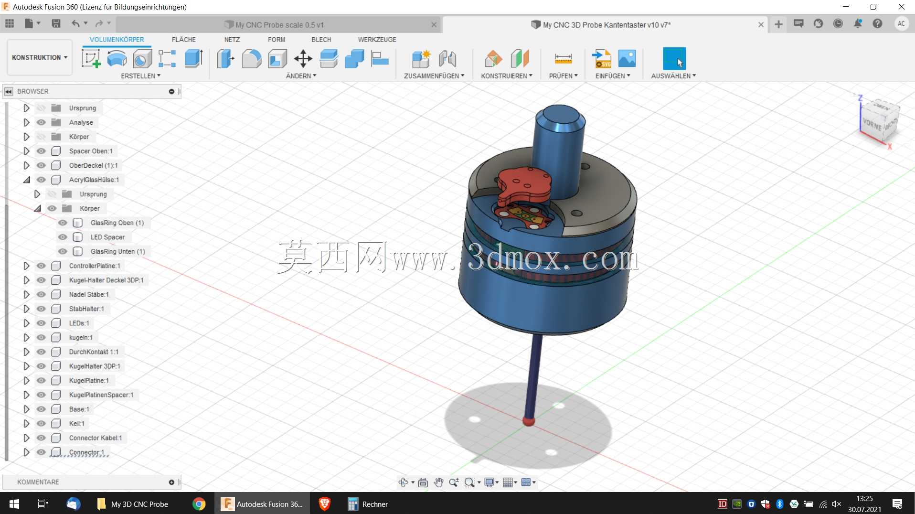Collapse the BROWSER panel

[9, 91]
